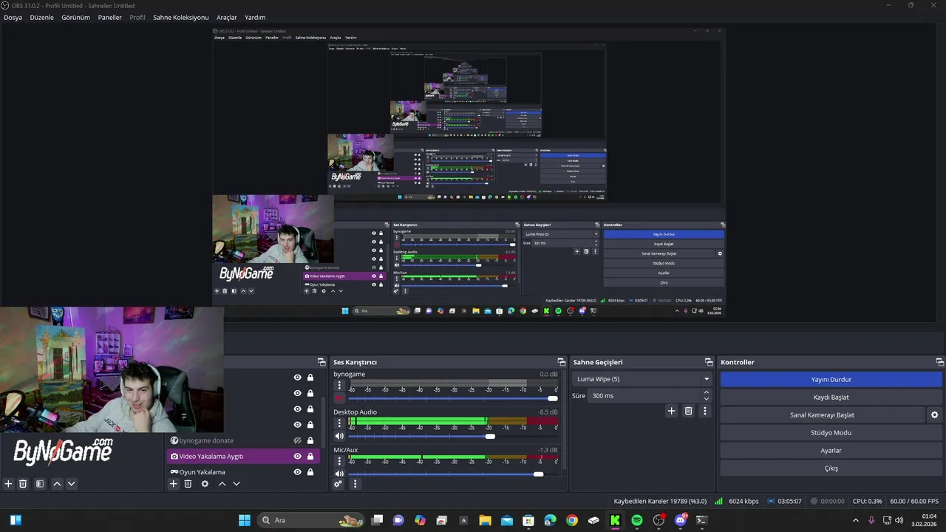Unlock the Oyun Yakalama source
946x532 pixels.
tap(310, 472)
